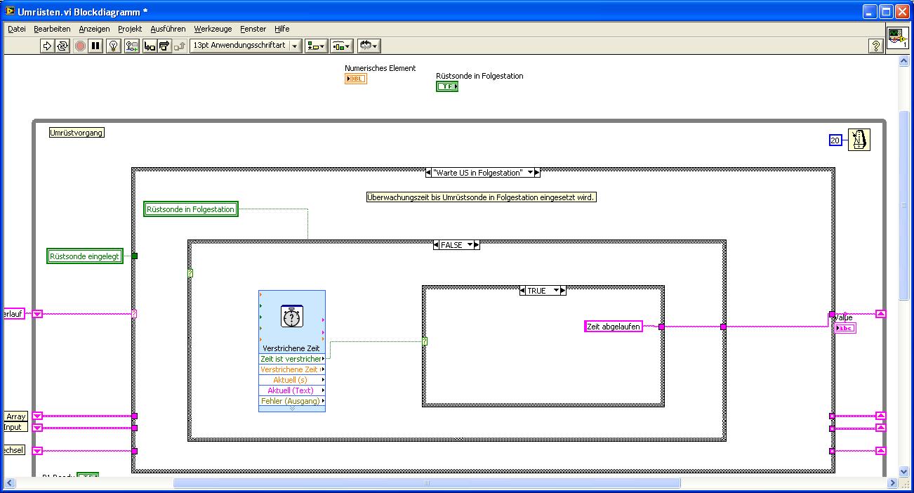This screenshot has height=493, width=914.
Task: Click the case selector terminal of FALSE structure
Action: [x=190, y=274]
